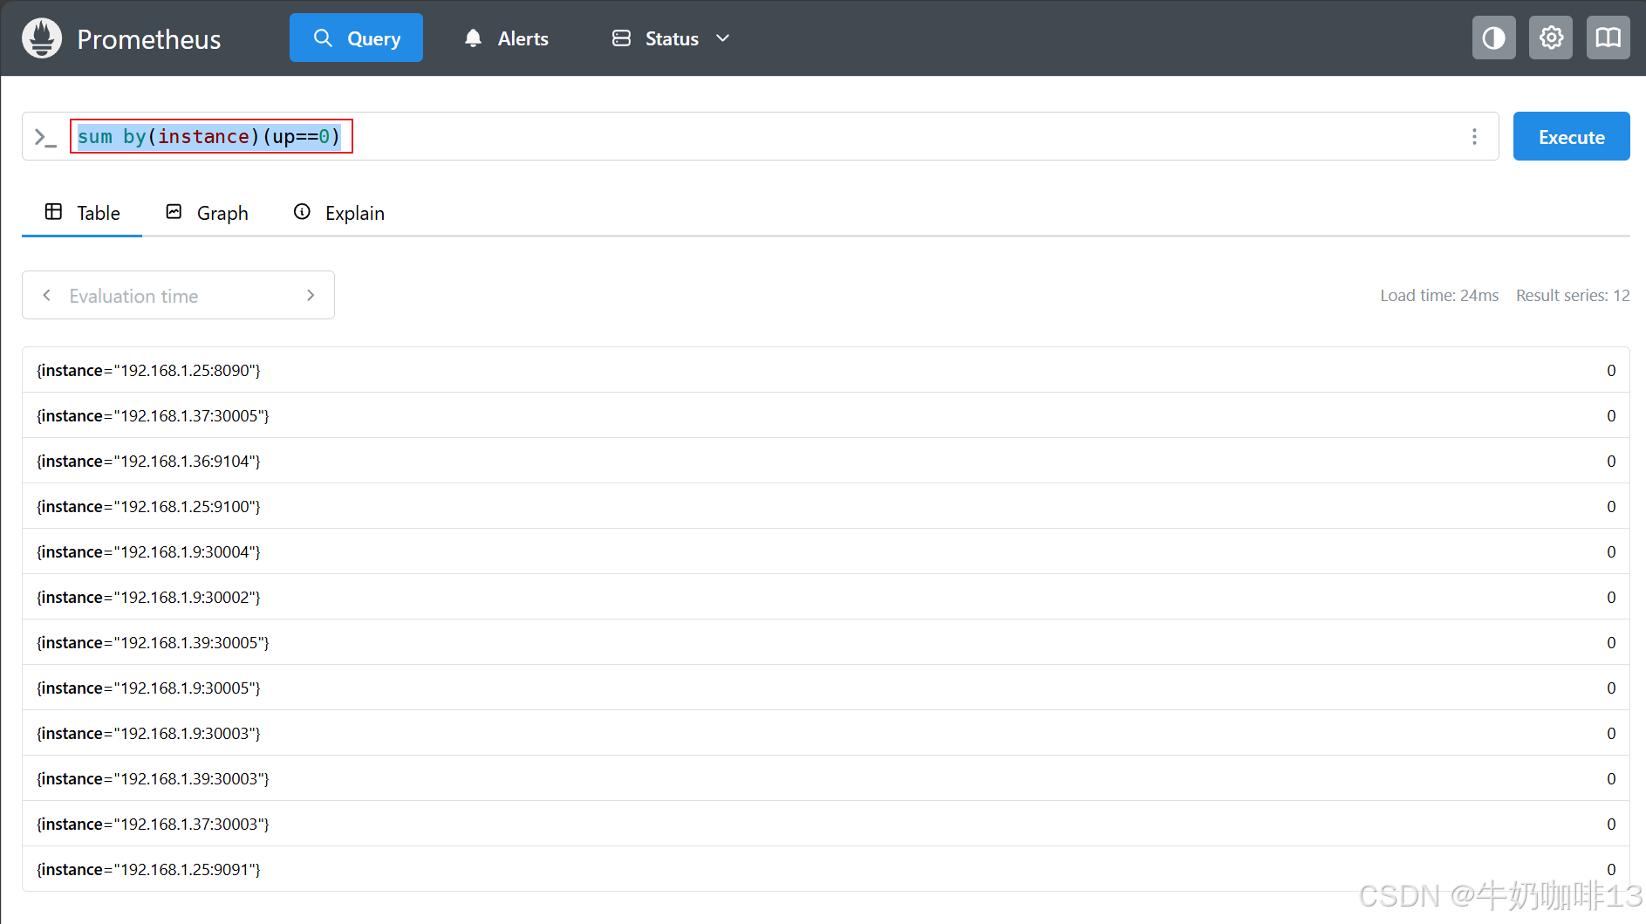Select the 192.168.1.37:30005 instance row
The height and width of the screenshot is (924, 1646).
click(825, 415)
